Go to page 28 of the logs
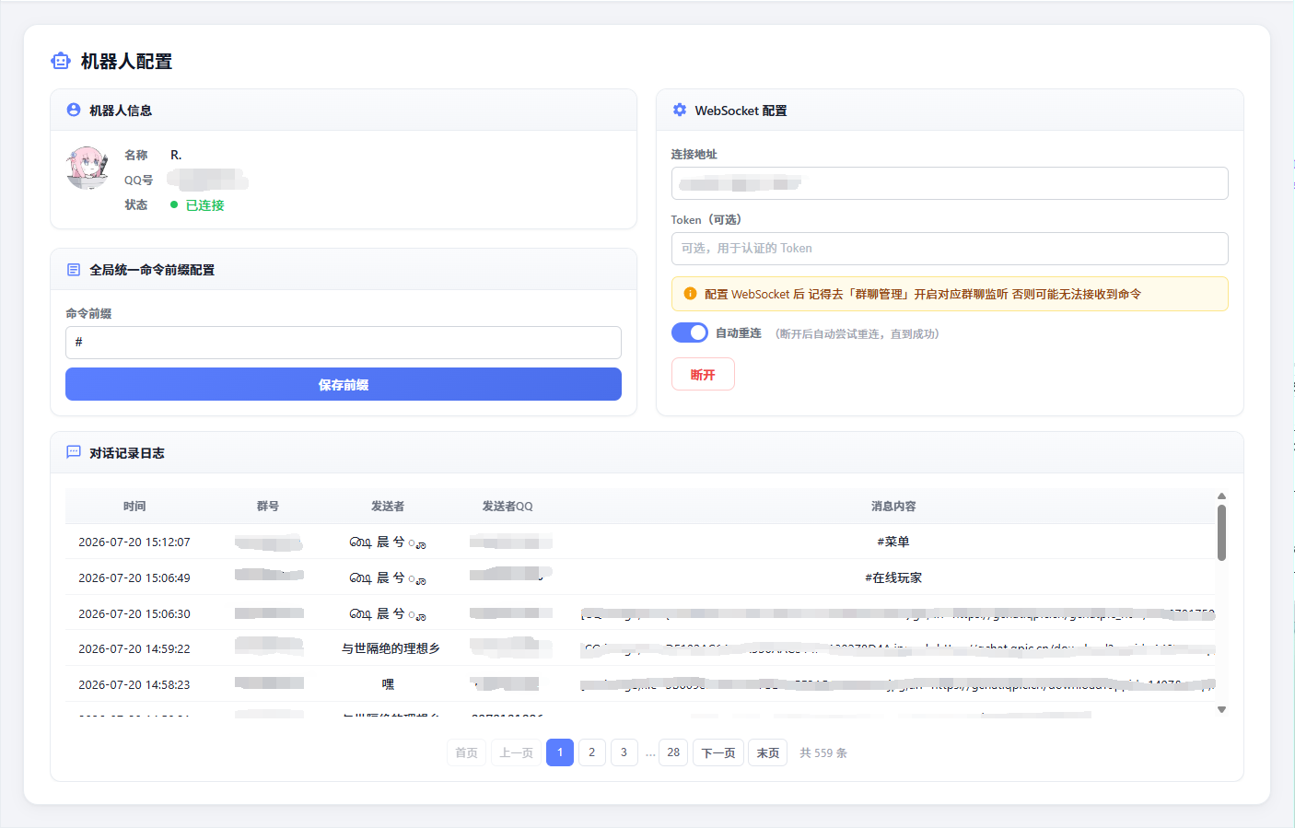Image resolution: width=1295 pixels, height=828 pixels. click(673, 752)
